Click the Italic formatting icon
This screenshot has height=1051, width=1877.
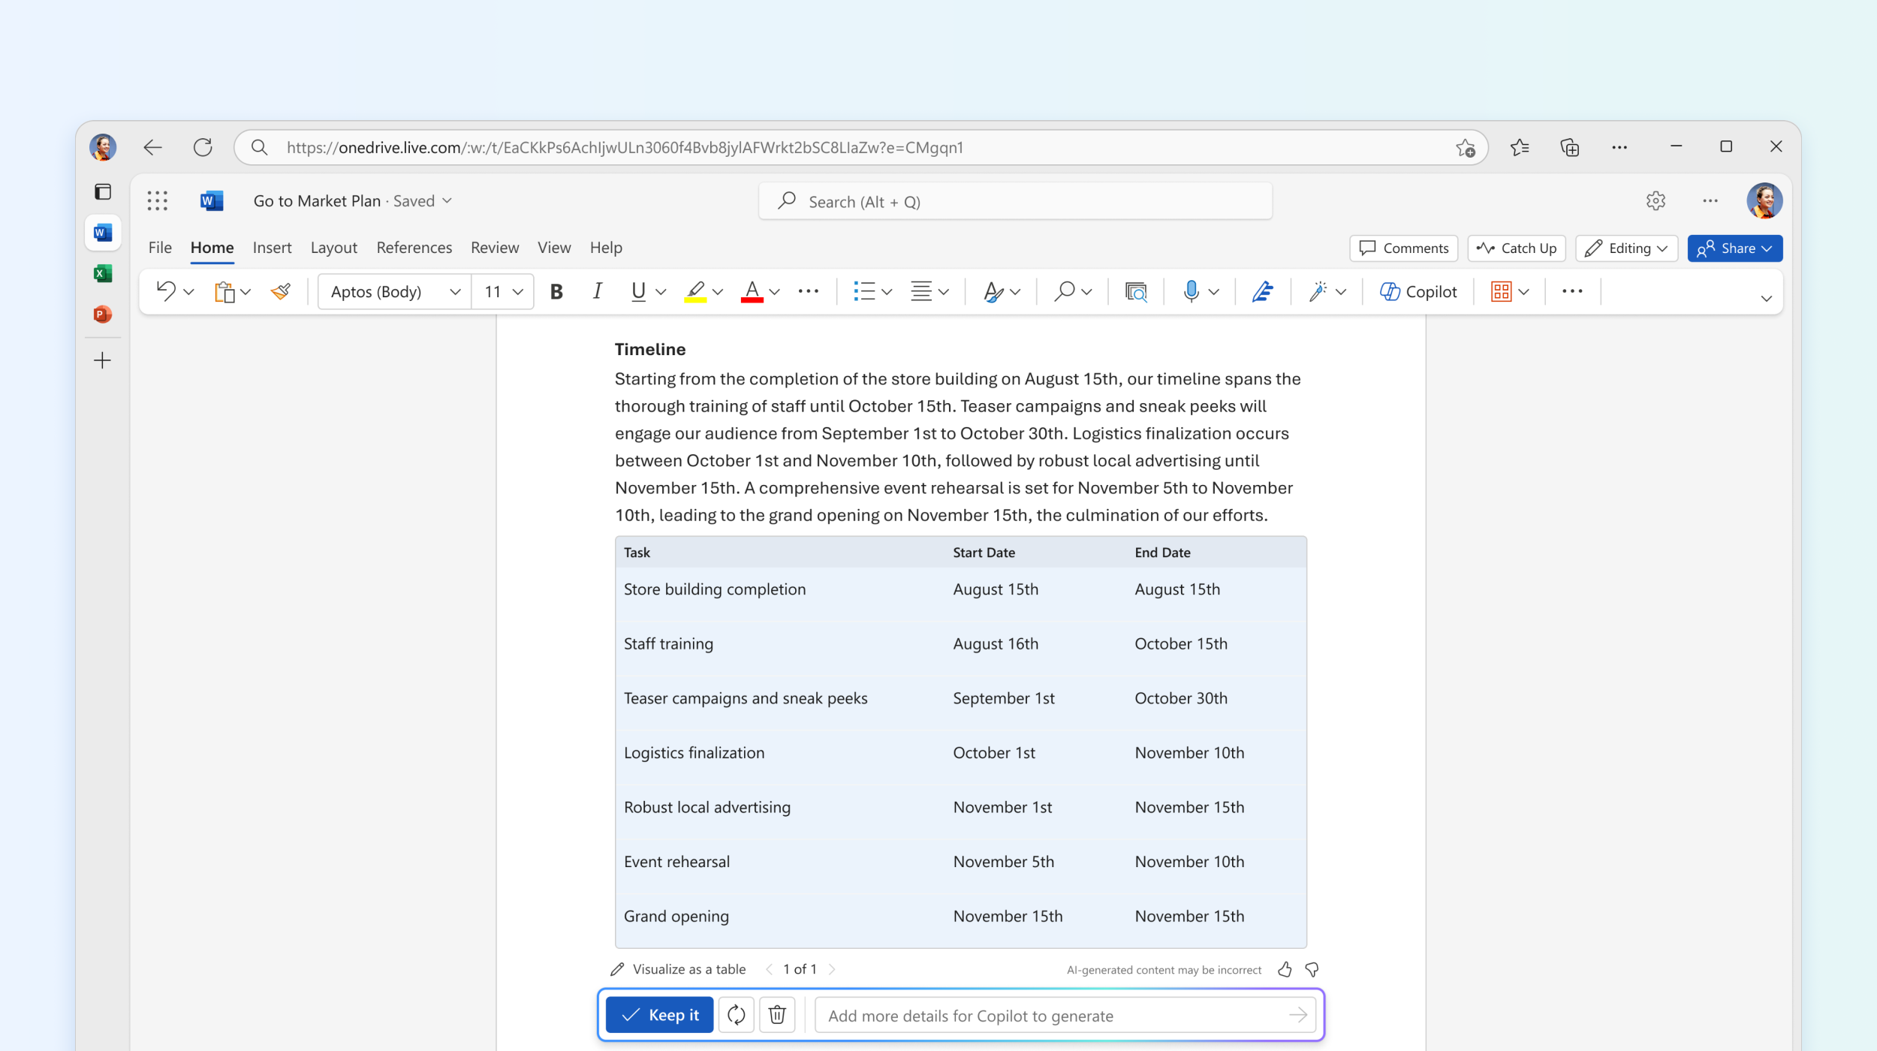597,291
